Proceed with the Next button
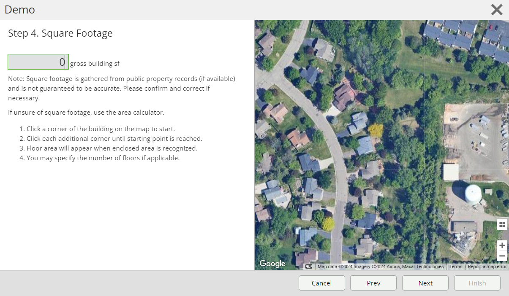This screenshot has height=296, width=509. pos(425,283)
